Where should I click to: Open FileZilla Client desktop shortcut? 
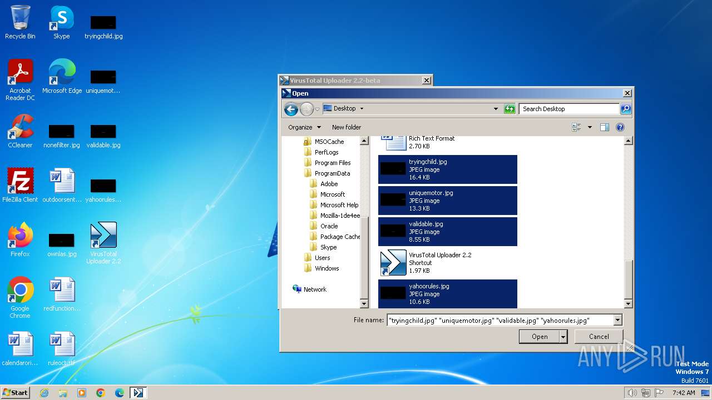(x=20, y=186)
